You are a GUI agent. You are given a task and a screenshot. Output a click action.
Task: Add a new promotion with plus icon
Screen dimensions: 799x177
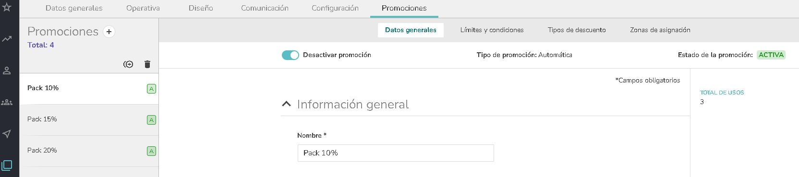[109, 32]
